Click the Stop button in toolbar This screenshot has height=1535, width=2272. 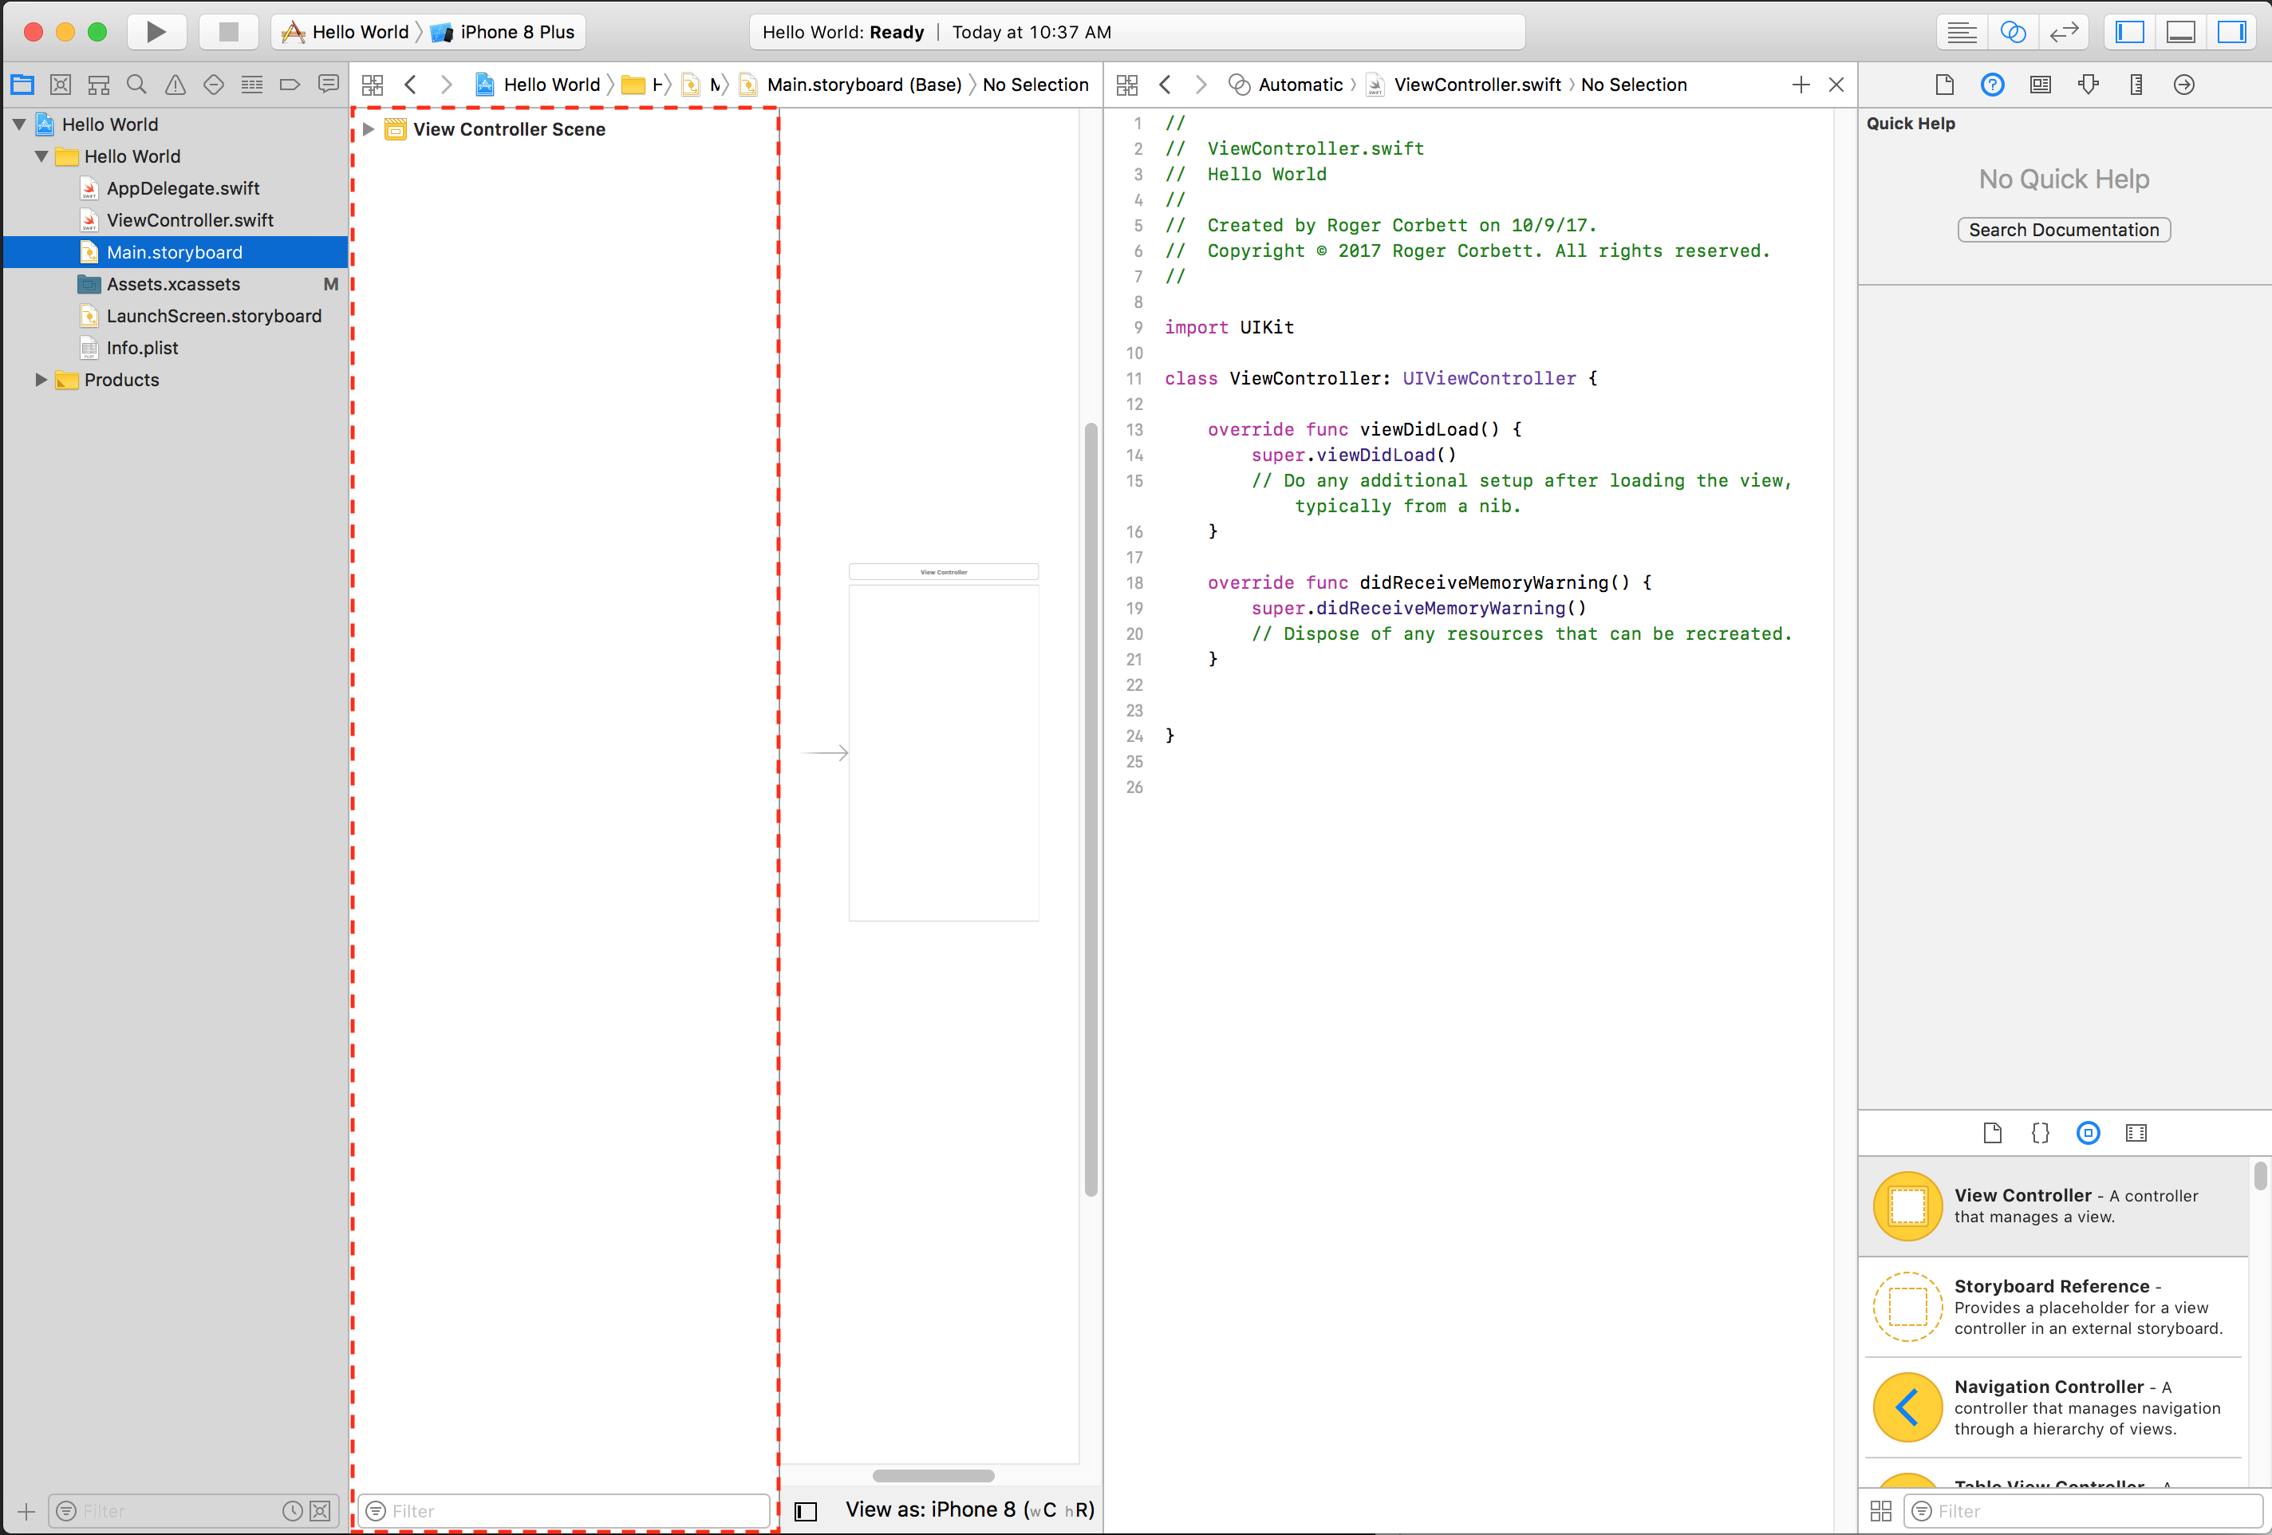point(228,31)
